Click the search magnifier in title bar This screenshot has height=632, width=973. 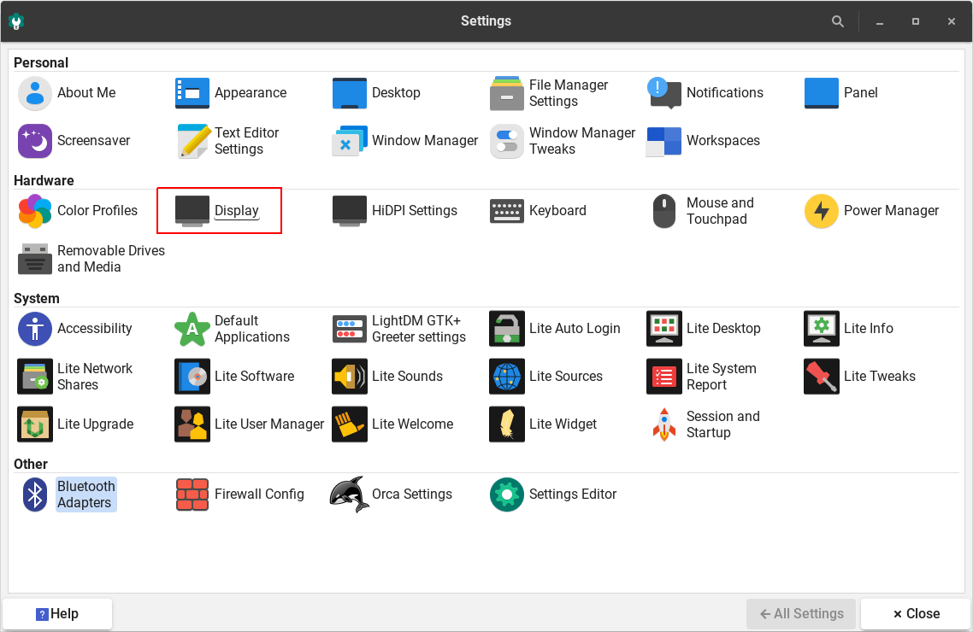click(x=838, y=21)
